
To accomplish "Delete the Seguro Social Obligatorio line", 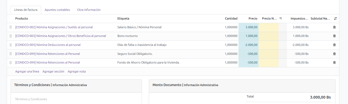I will click(334, 54).
